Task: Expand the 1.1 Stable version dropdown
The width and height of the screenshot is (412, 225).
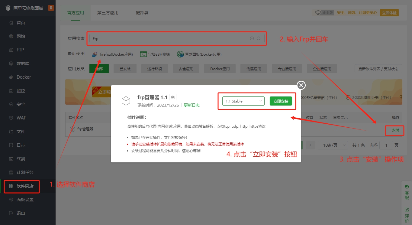Action: [x=243, y=101]
